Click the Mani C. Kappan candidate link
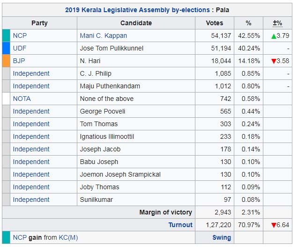298x250 pixels. (104, 36)
